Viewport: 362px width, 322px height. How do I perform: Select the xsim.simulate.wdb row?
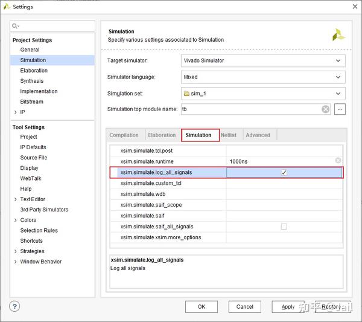click(226, 194)
